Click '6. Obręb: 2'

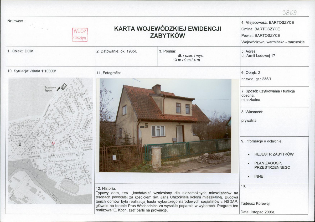[251, 73]
